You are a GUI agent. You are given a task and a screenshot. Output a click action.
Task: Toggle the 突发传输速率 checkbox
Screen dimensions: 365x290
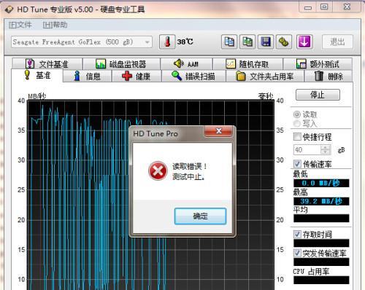pos(297,253)
